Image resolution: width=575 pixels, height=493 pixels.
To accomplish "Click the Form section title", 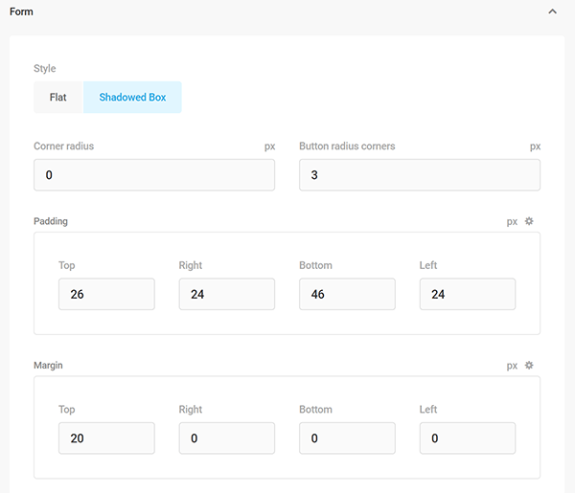I will (x=21, y=11).
